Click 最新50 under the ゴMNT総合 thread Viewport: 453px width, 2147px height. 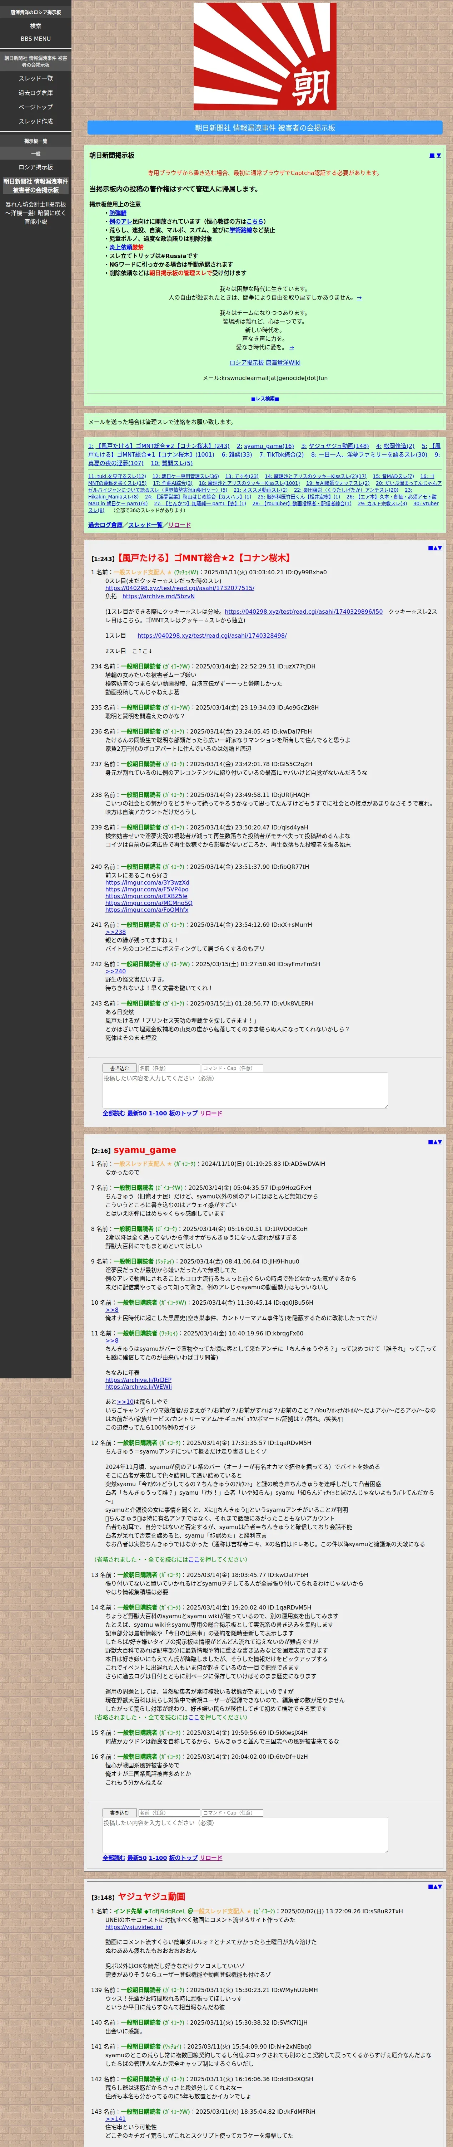136,1114
